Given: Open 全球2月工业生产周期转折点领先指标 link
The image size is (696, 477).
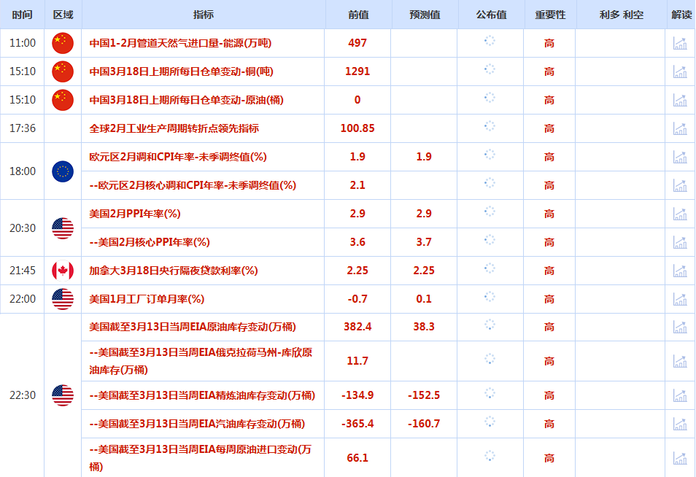Looking at the screenshot, I should tap(174, 128).
